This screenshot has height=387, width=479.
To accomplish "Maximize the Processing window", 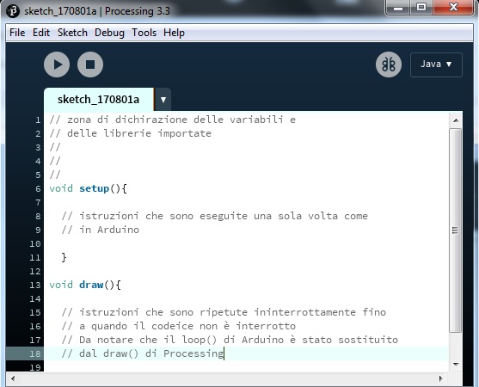I will pyautogui.click(x=421, y=8).
